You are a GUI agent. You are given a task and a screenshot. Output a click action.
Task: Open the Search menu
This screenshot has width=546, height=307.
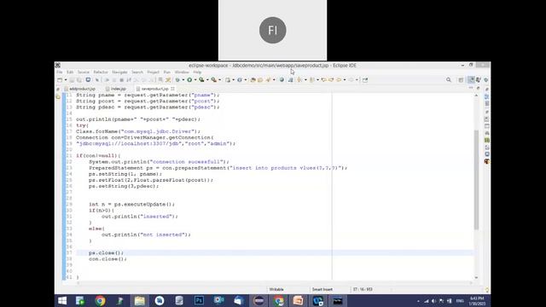coord(137,72)
